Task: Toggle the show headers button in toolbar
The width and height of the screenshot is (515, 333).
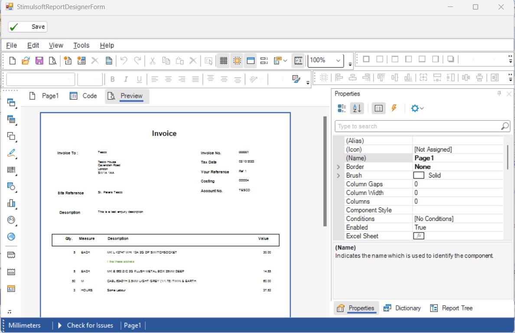Action: (251, 61)
